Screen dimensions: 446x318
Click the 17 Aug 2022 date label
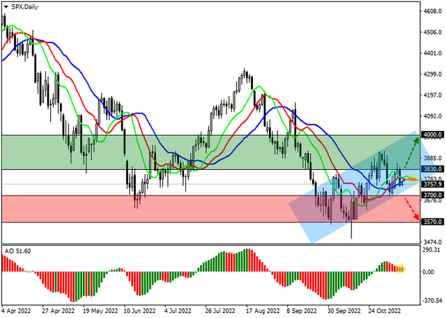click(x=263, y=312)
